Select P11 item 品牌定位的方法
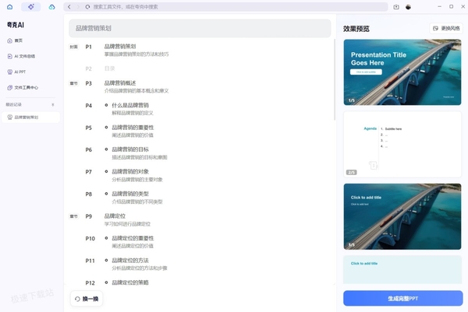468x312 pixels. coord(130,260)
